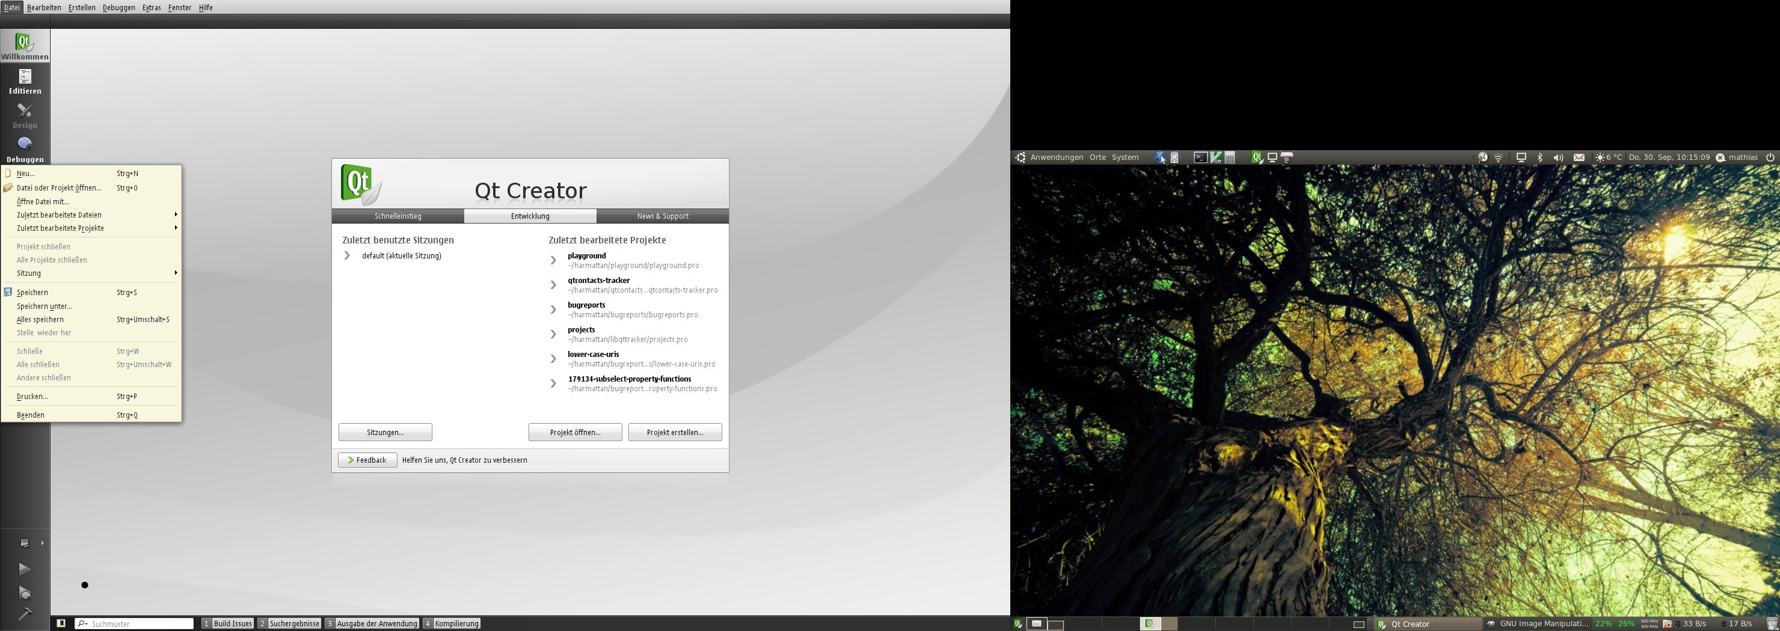This screenshot has width=1780, height=631.
Task: Open the Hilfe menu
Action: click(205, 8)
